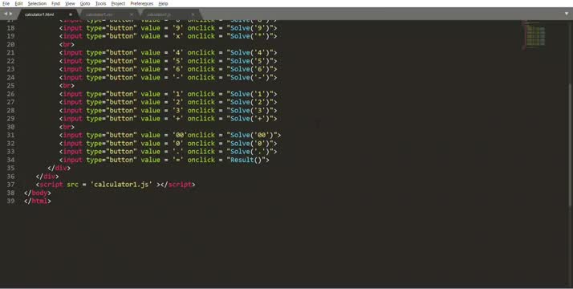Open the Help menu

tap(163, 3)
